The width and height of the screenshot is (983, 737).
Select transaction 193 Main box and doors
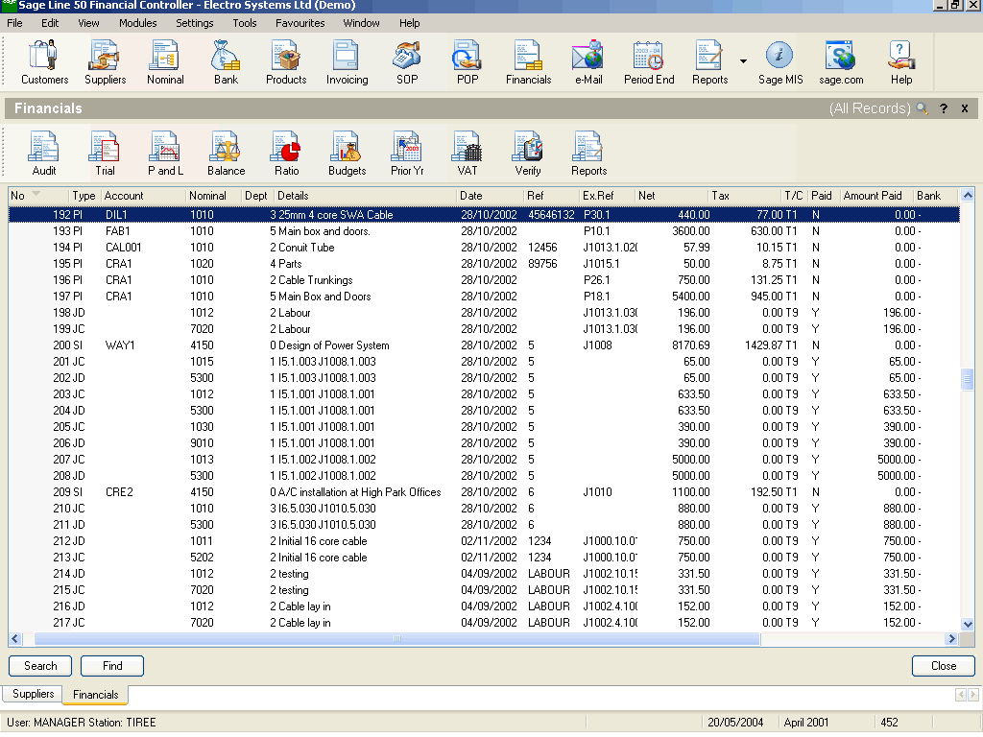click(484, 231)
